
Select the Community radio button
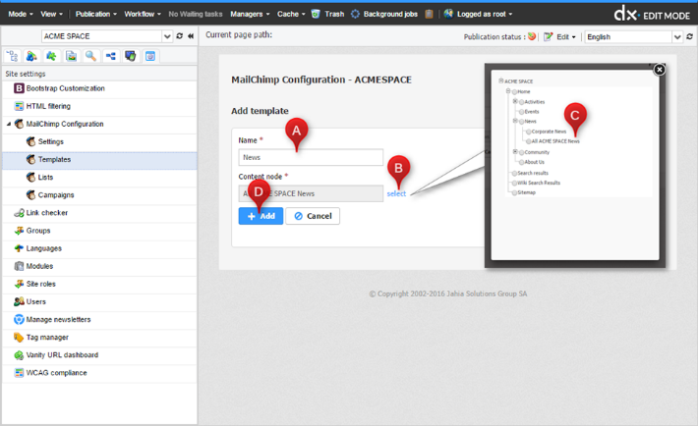coord(522,152)
